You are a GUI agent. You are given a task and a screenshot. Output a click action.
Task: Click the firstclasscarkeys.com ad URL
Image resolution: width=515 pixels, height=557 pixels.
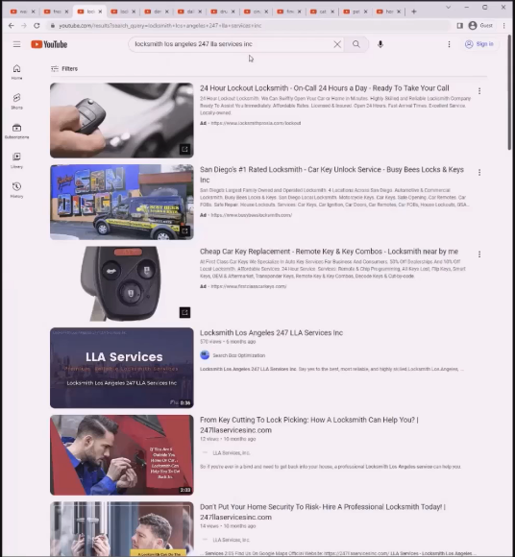[249, 286]
